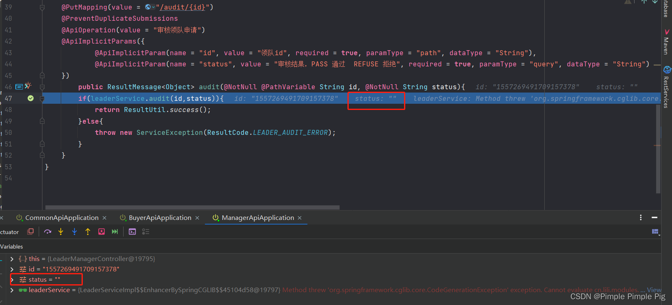Click the View link in leaderService row
Screen dimensions: 672x305
[x=654, y=290]
